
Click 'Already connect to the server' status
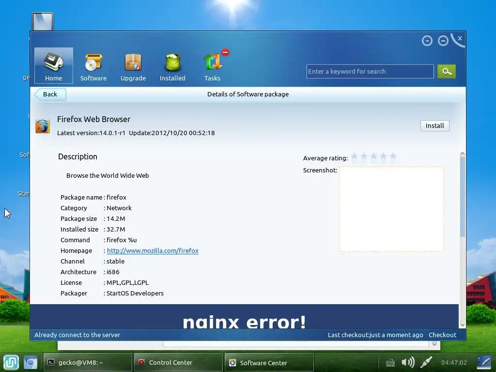(x=77, y=335)
